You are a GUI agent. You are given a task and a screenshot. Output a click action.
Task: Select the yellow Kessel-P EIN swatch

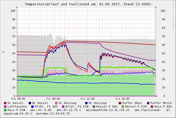120,106
